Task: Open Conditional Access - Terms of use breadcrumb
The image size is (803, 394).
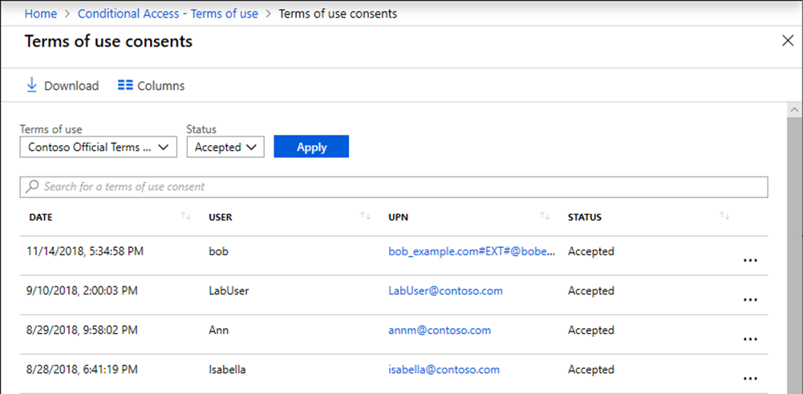Action: tap(168, 14)
